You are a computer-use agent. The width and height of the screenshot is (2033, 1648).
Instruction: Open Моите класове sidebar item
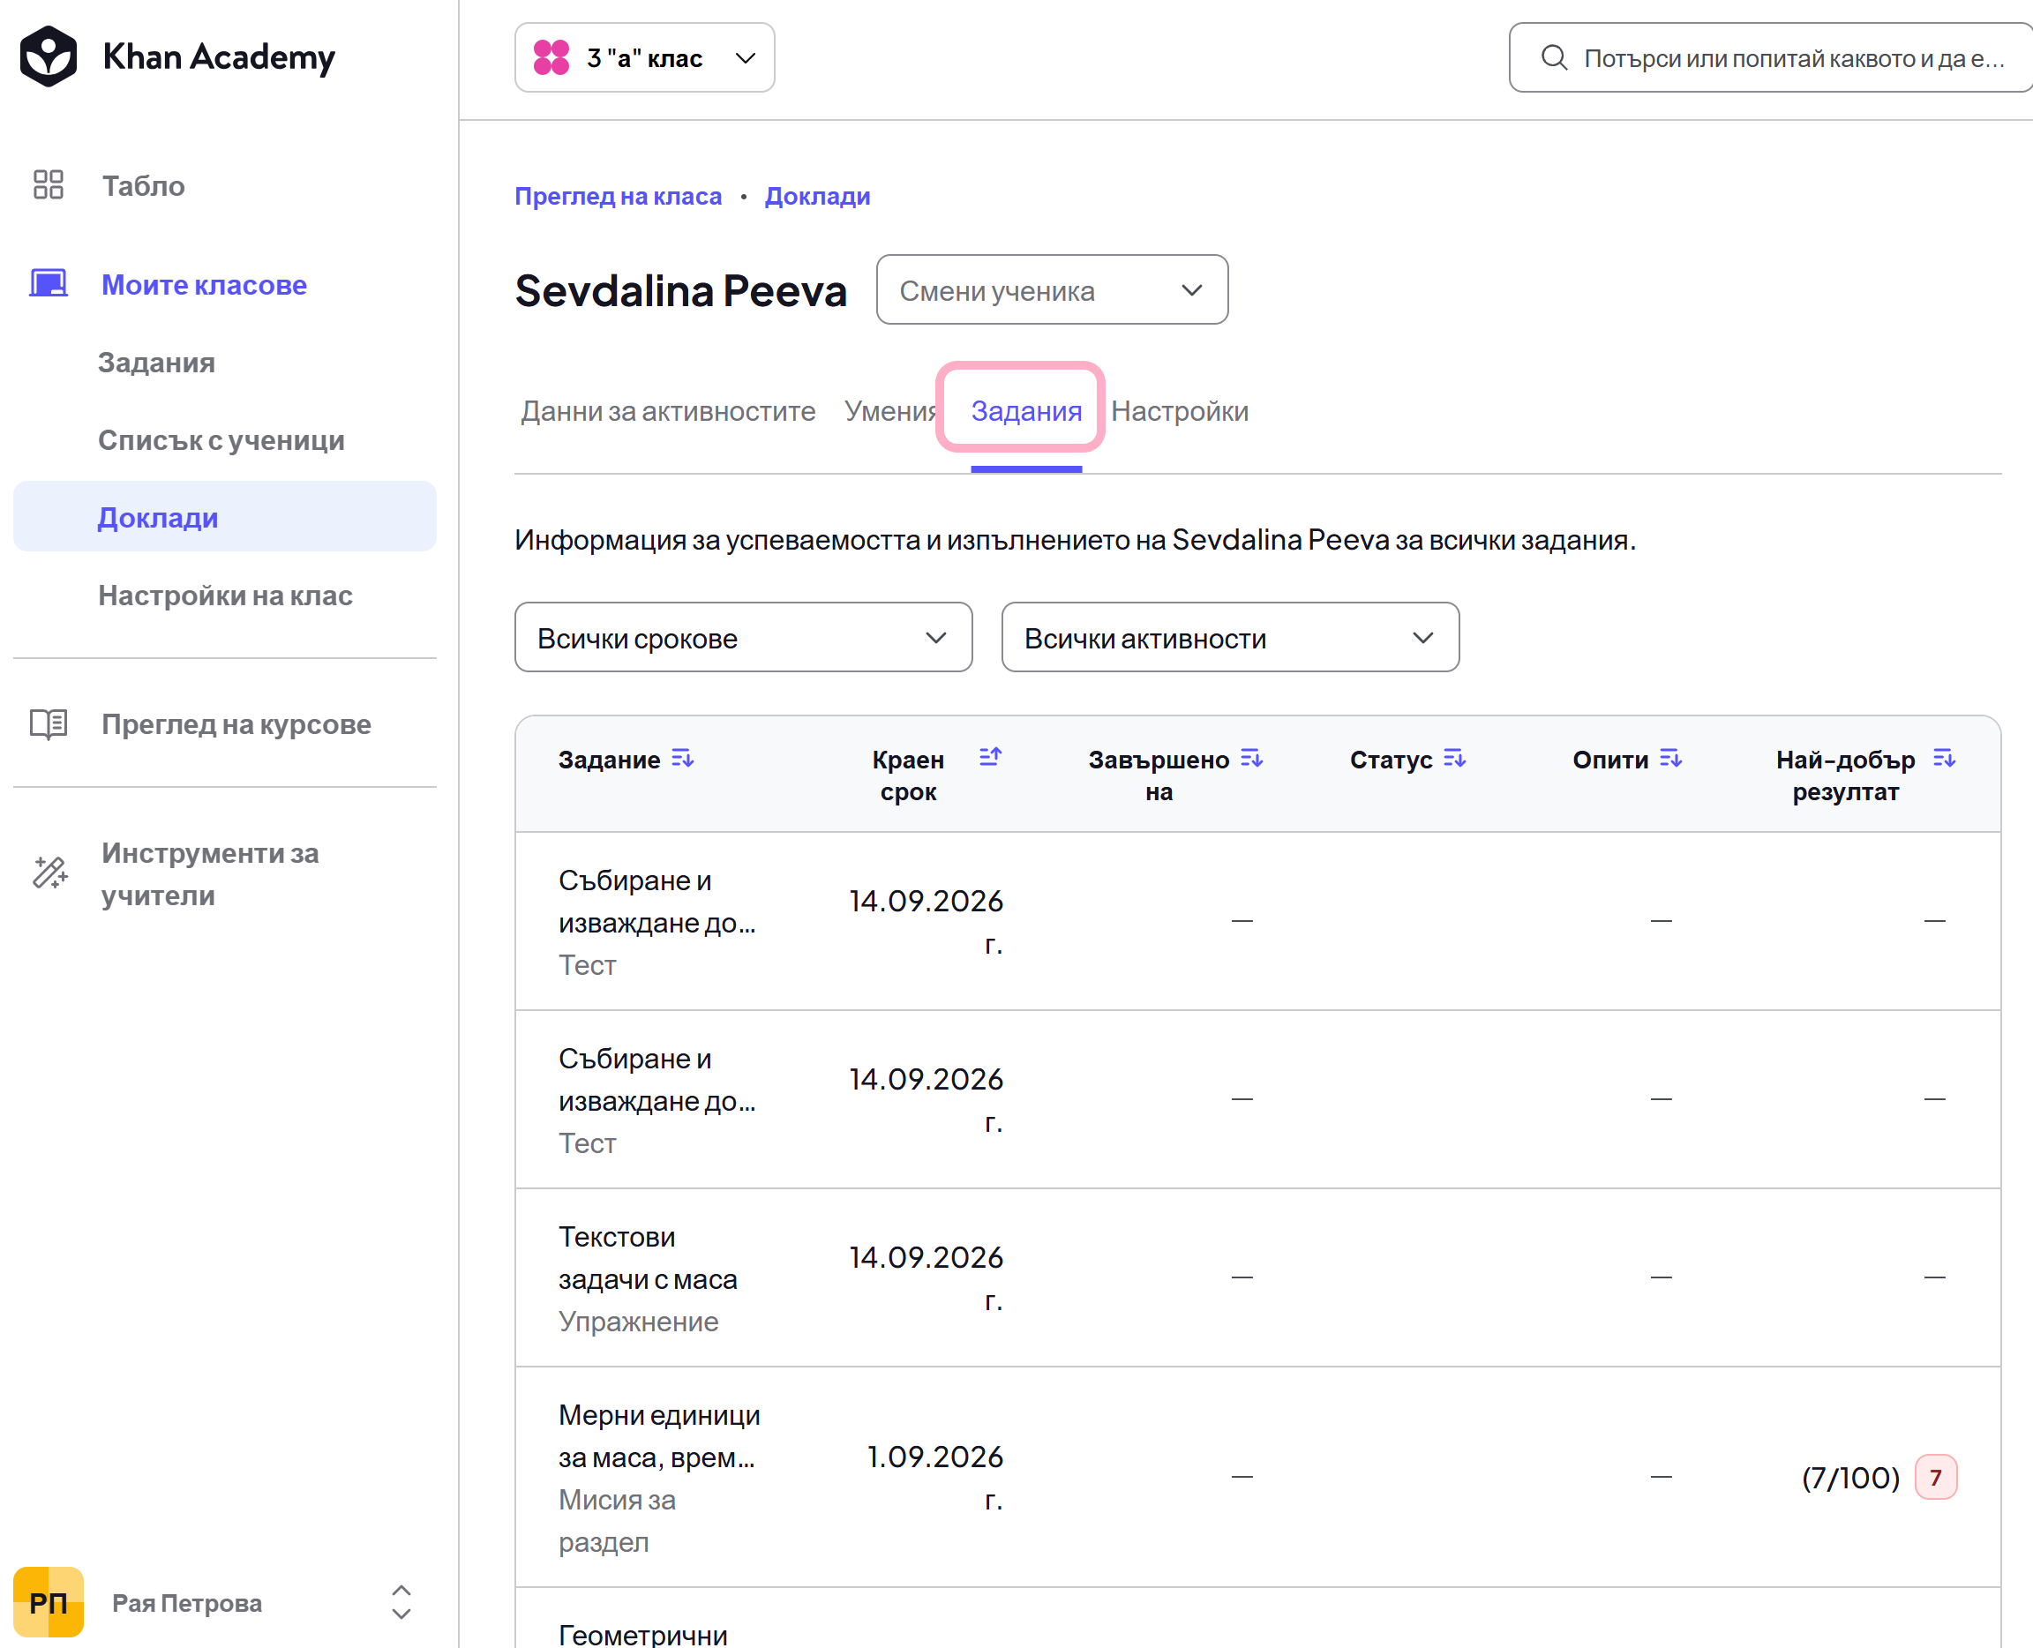coord(204,284)
